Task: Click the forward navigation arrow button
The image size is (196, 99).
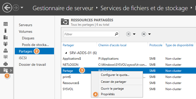Action: click(16, 8)
